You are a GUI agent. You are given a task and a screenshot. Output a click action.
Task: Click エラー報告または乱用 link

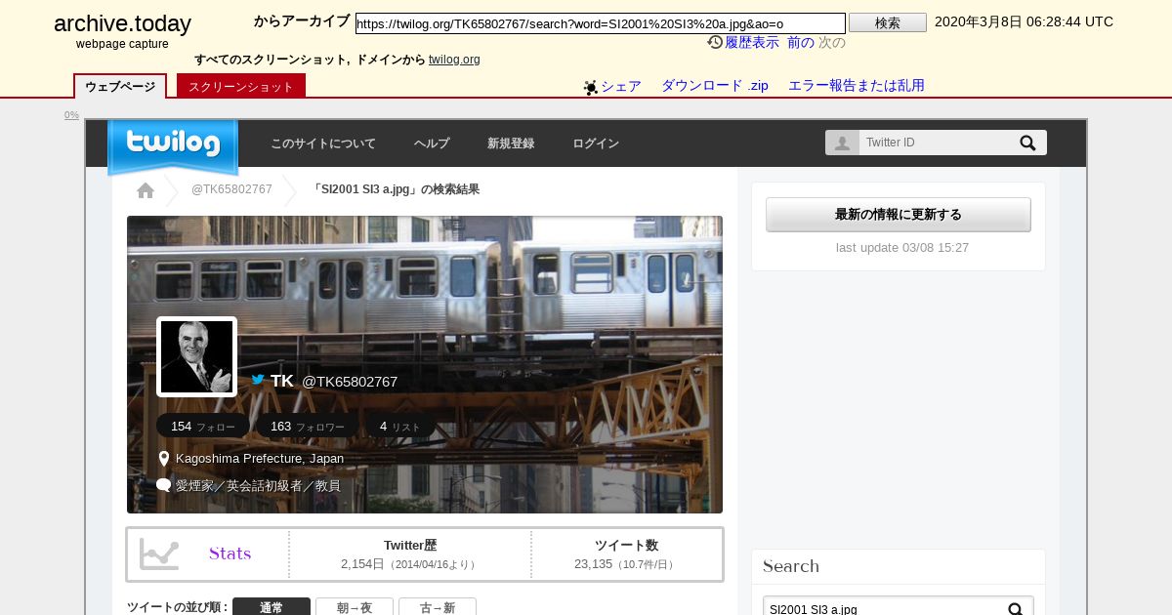(x=857, y=86)
